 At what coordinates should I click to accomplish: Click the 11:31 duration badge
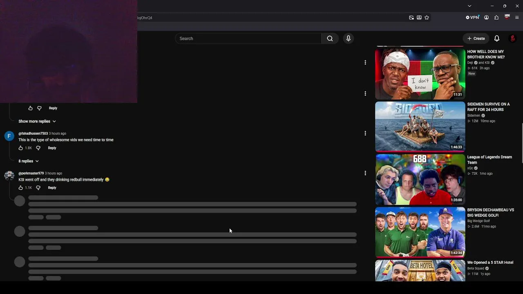pos(458,94)
